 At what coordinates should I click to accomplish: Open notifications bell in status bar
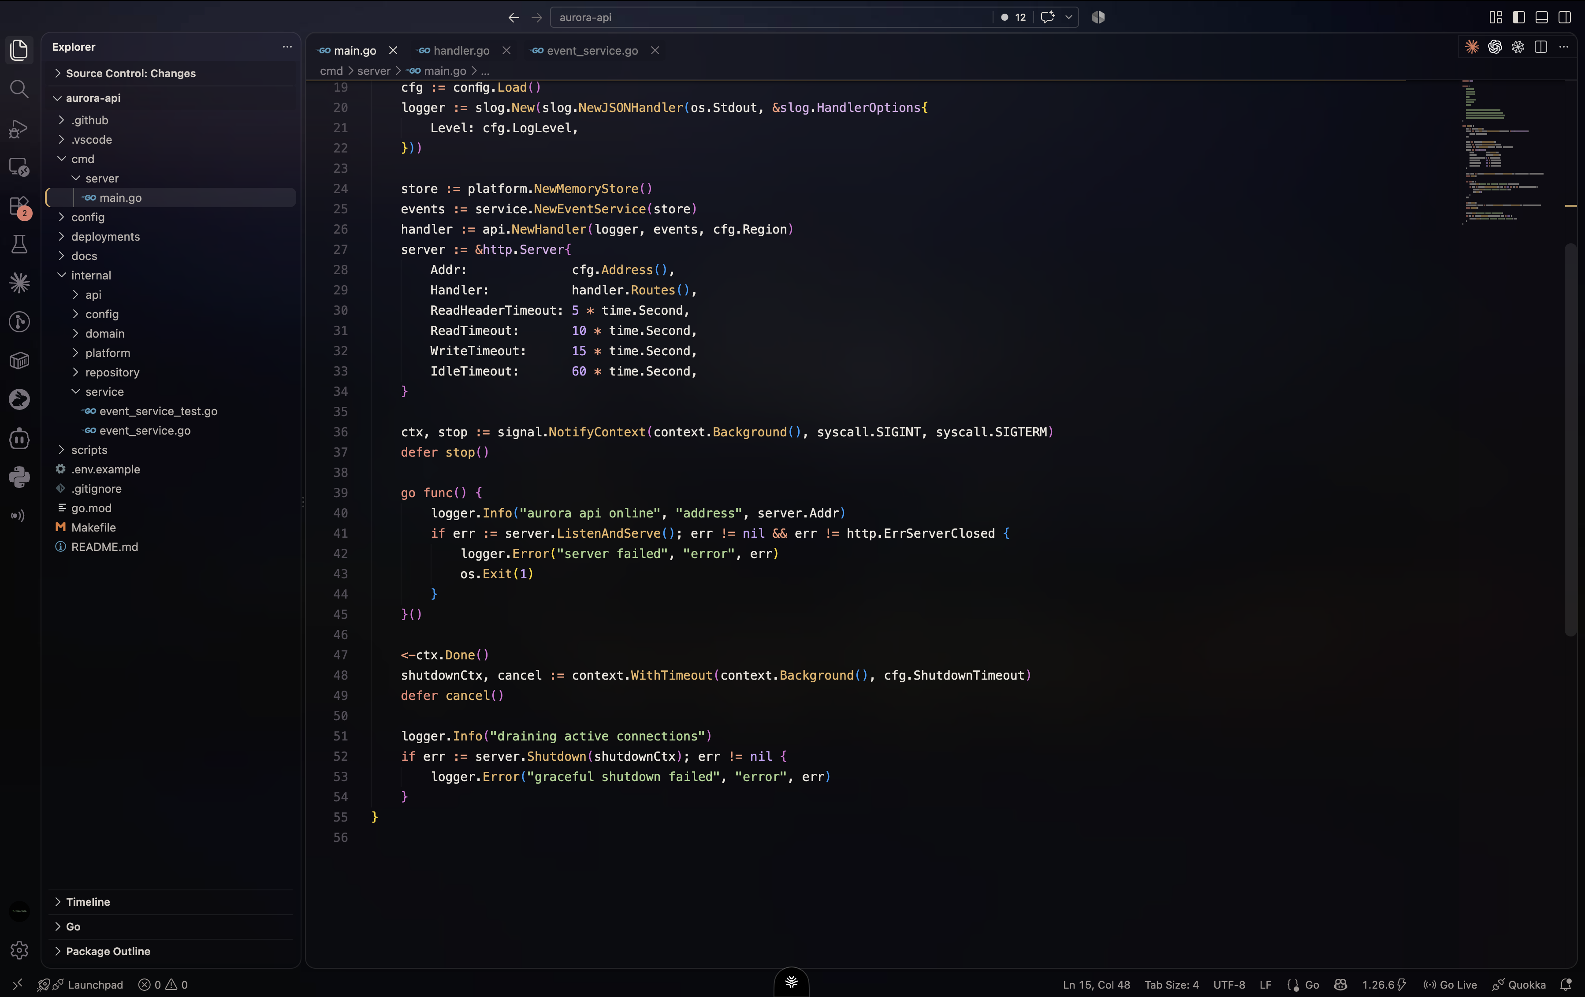pyautogui.click(x=1566, y=985)
